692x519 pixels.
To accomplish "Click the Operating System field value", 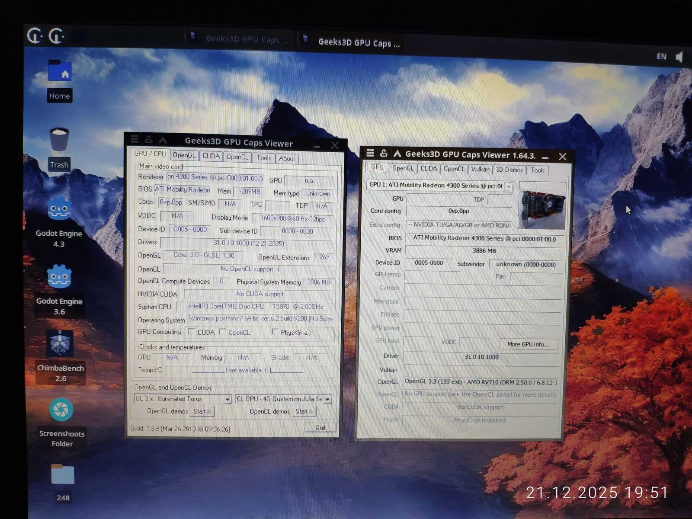I will pyautogui.click(x=261, y=319).
